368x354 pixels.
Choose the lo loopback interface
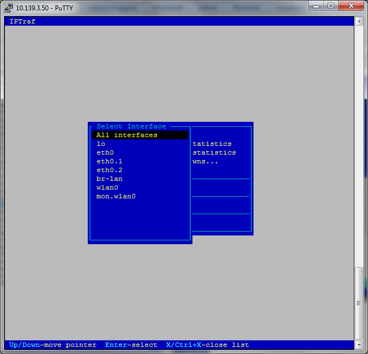[101, 144]
